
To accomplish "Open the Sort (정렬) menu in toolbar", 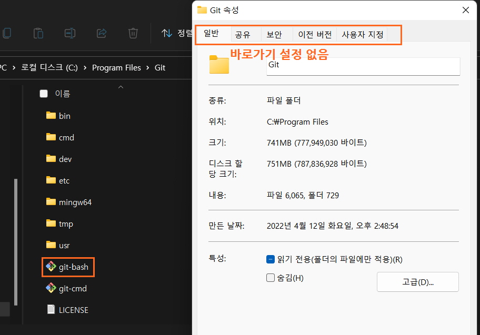I will 177,33.
